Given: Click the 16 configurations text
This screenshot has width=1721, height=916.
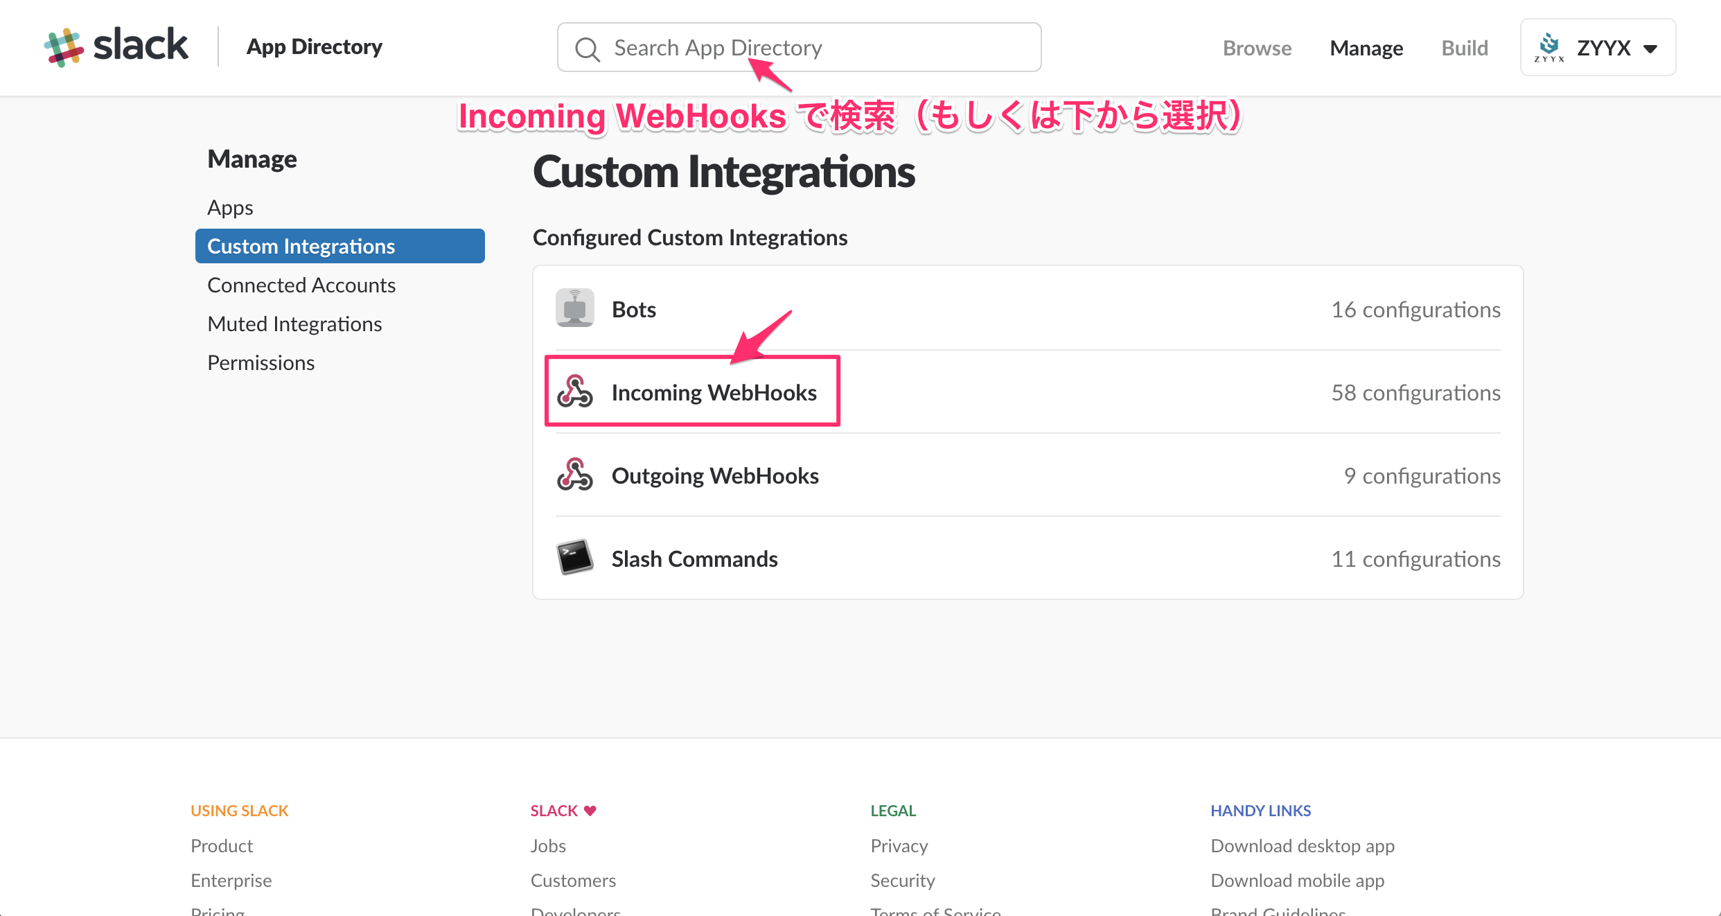Looking at the screenshot, I should pyautogui.click(x=1415, y=309).
